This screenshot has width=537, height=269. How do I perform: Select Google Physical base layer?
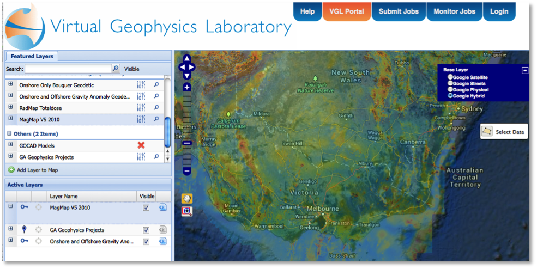pos(450,90)
